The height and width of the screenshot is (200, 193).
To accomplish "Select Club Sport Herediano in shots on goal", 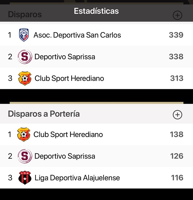I will pyautogui.click(x=68, y=134).
